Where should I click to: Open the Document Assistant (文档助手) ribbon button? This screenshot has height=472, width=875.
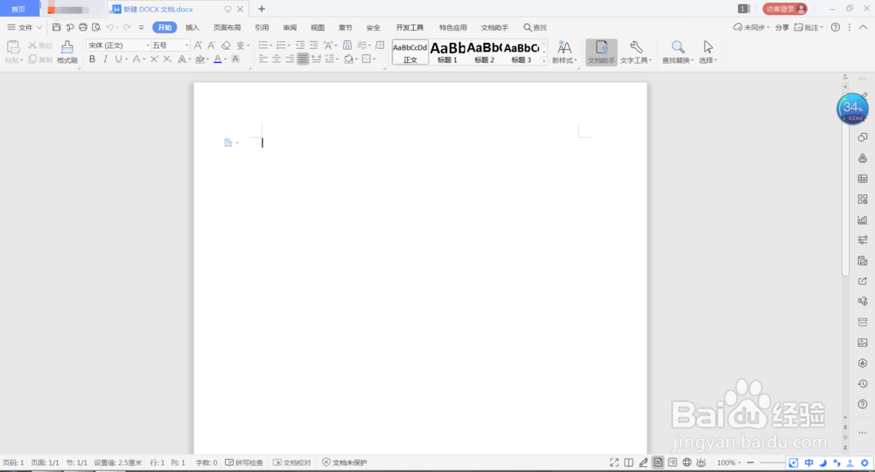[602, 52]
